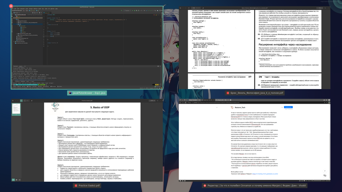Click the locate file target icon in Project panel
The height and width of the screenshot is (192, 342).
[33, 13]
